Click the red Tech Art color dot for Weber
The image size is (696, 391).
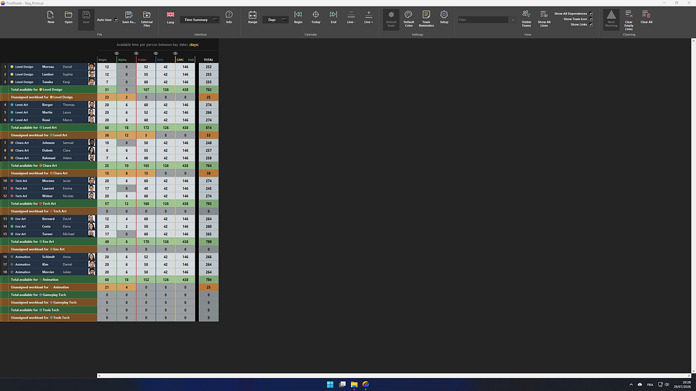(12, 196)
